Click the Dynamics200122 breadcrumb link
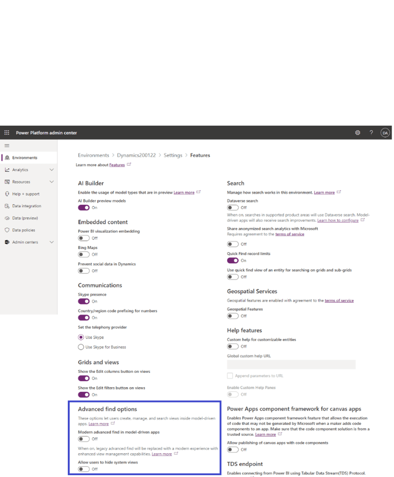This screenshot has width=394, height=477. point(136,156)
